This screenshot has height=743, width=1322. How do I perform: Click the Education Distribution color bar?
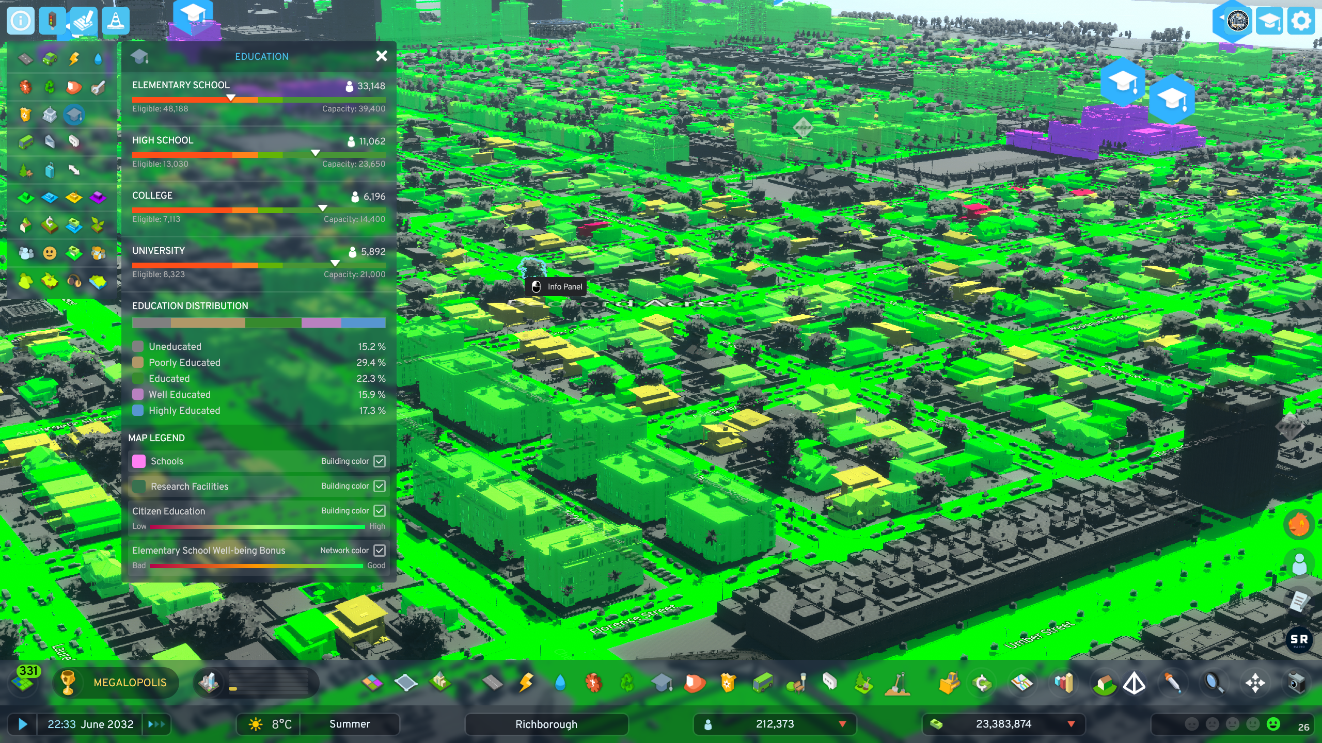(x=259, y=322)
